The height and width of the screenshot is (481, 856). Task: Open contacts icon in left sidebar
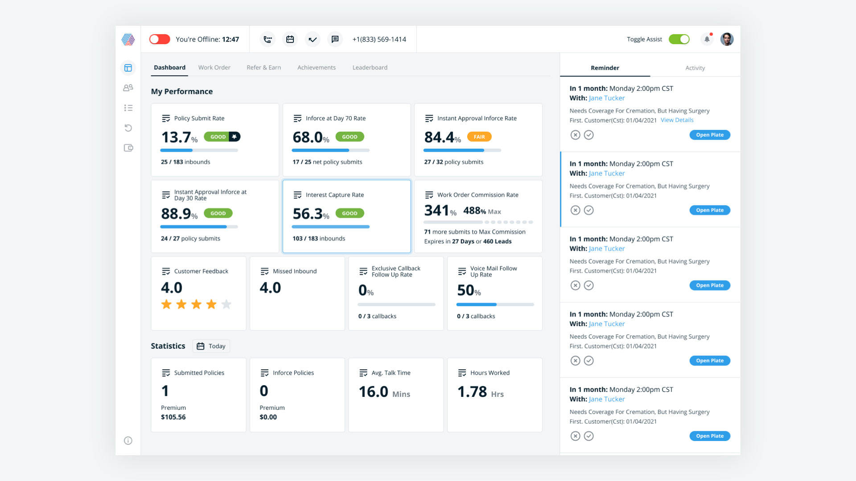(x=128, y=88)
